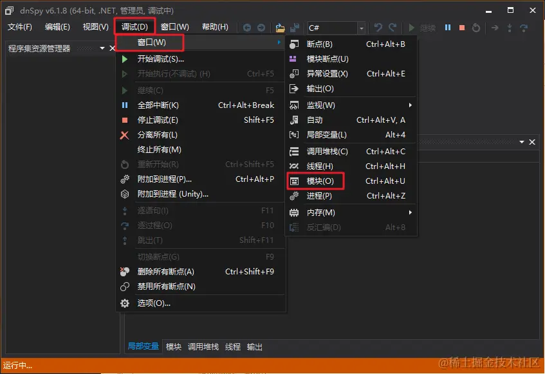Click the redo toolbar icon

pos(393,28)
